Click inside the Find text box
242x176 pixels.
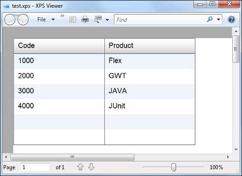pos(160,20)
